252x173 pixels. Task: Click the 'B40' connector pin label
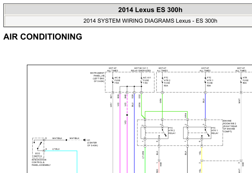pyautogui.click(x=125, y=97)
